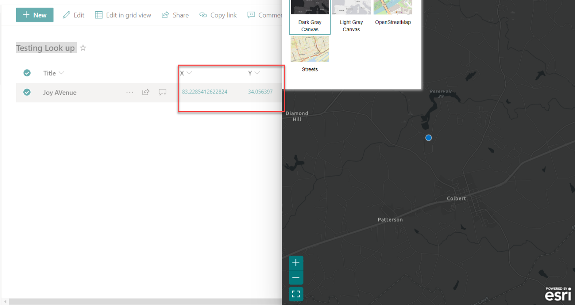Switch to Edit in grid view
The height and width of the screenshot is (305, 575).
[x=123, y=15]
